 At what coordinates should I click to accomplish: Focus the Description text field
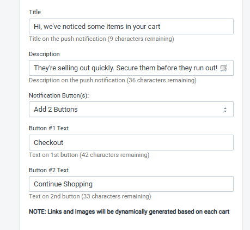(131, 68)
